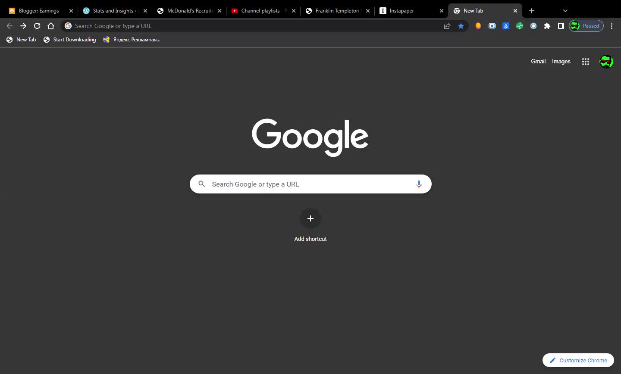Go back using the back arrow

(9, 26)
